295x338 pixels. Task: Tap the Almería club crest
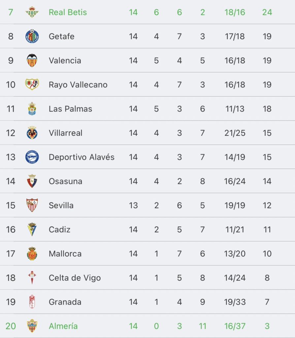(32, 326)
